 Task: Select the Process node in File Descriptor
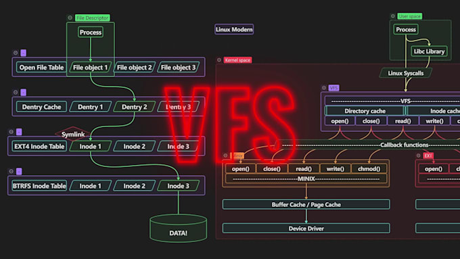(x=91, y=32)
